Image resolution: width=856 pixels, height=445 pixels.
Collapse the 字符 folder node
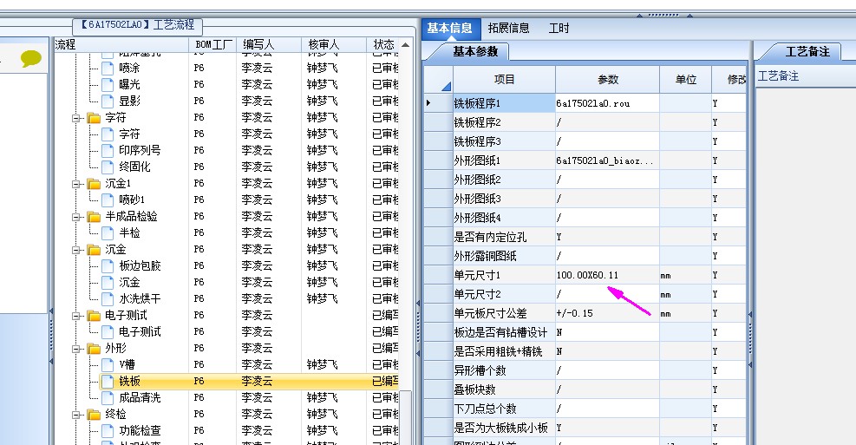75,118
